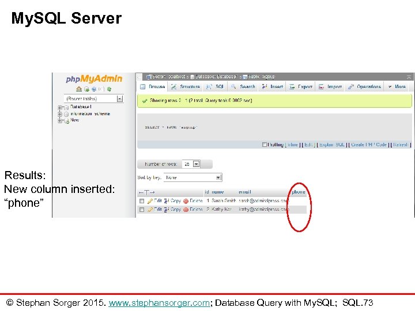Expand the information_schema tree node
Viewport: 415px width, 311px height.
coord(60,114)
